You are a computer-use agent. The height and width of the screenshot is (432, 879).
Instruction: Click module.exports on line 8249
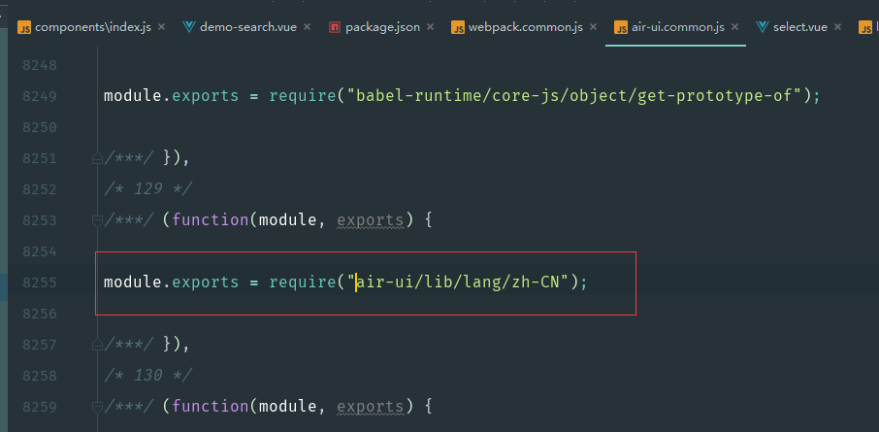[171, 96]
